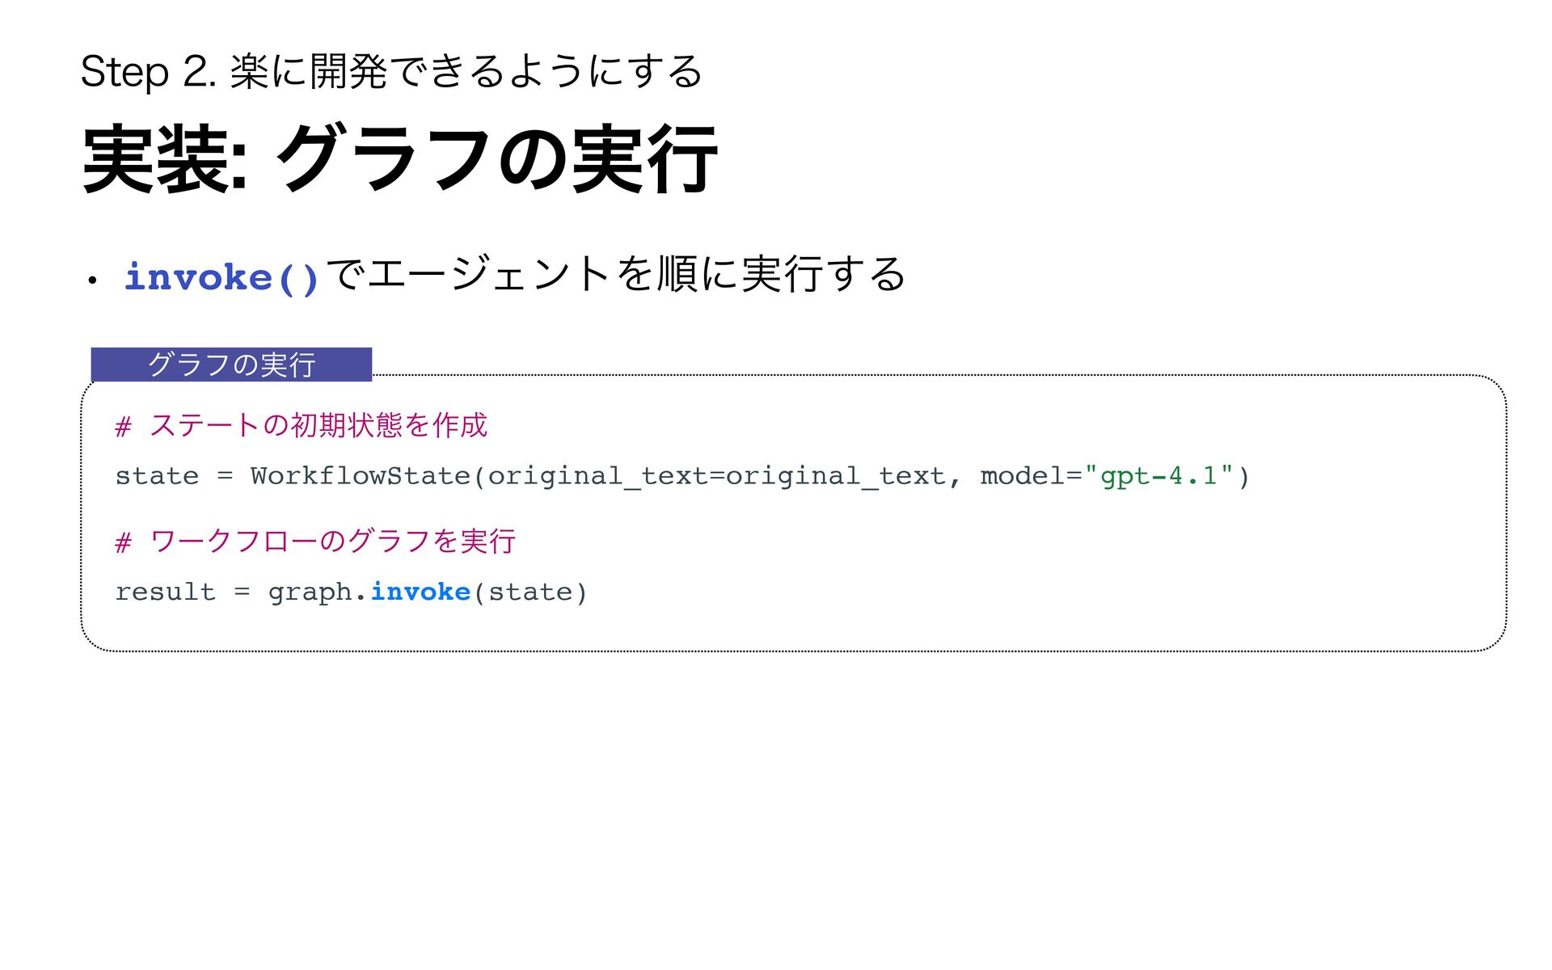Click the "graph" object in the last code line
The image size is (1552, 970).
tap(310, 593)
